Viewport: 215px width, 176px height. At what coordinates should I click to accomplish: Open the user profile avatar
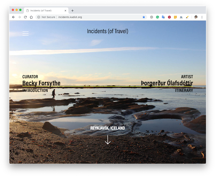196,17
